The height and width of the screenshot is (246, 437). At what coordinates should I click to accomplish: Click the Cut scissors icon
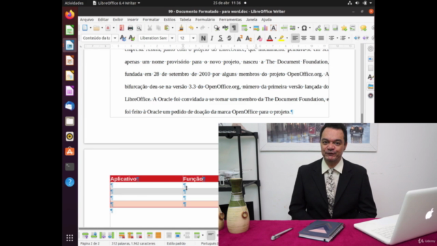pyautogui.click(x=150, y=28)
